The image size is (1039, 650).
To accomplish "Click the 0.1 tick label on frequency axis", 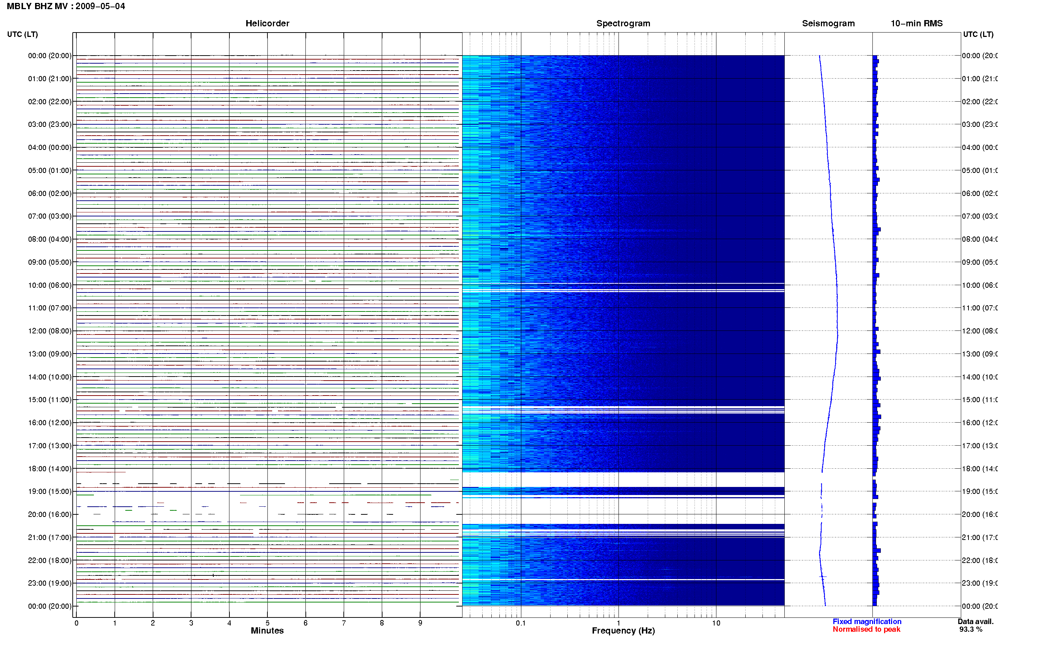I will coord(521,623).
